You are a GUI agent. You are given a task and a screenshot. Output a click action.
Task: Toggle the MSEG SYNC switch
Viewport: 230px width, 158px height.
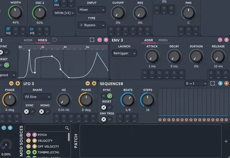pos(4,52)
